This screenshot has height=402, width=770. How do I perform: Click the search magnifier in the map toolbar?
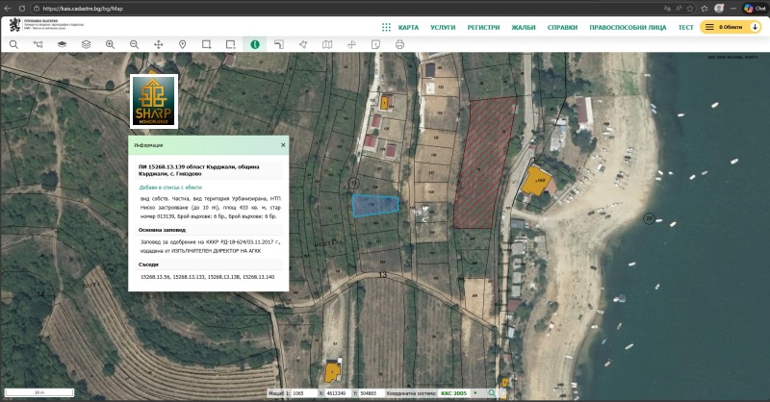tap(13, 44)
